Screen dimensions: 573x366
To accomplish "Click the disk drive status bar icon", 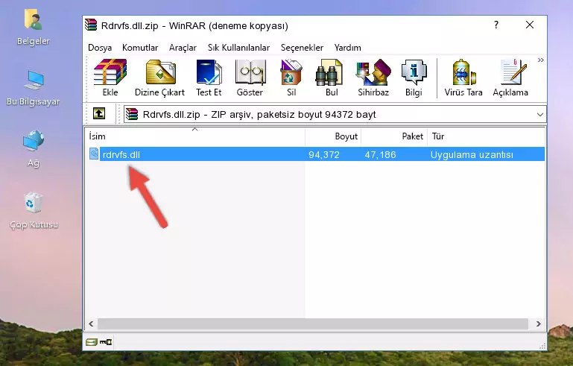I will 92,342.
